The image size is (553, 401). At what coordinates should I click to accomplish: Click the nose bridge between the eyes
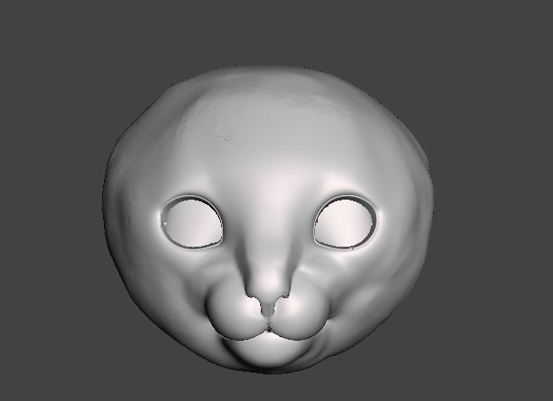click(267, 222)
